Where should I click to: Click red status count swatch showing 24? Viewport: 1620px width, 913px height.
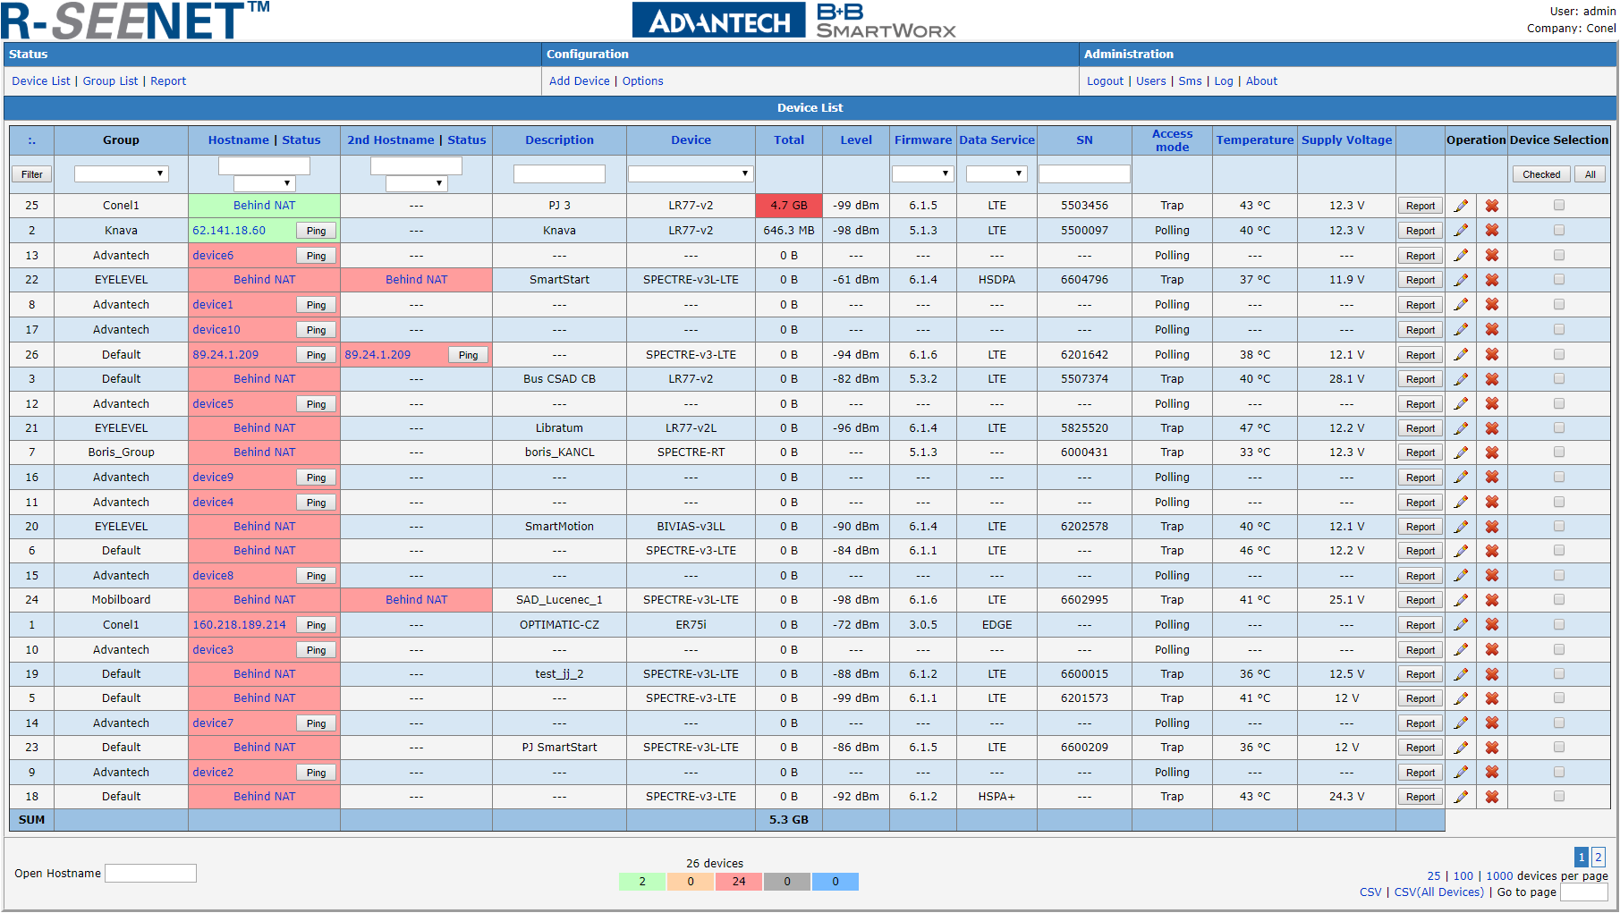pyautogui.click(x=739, y=882)
